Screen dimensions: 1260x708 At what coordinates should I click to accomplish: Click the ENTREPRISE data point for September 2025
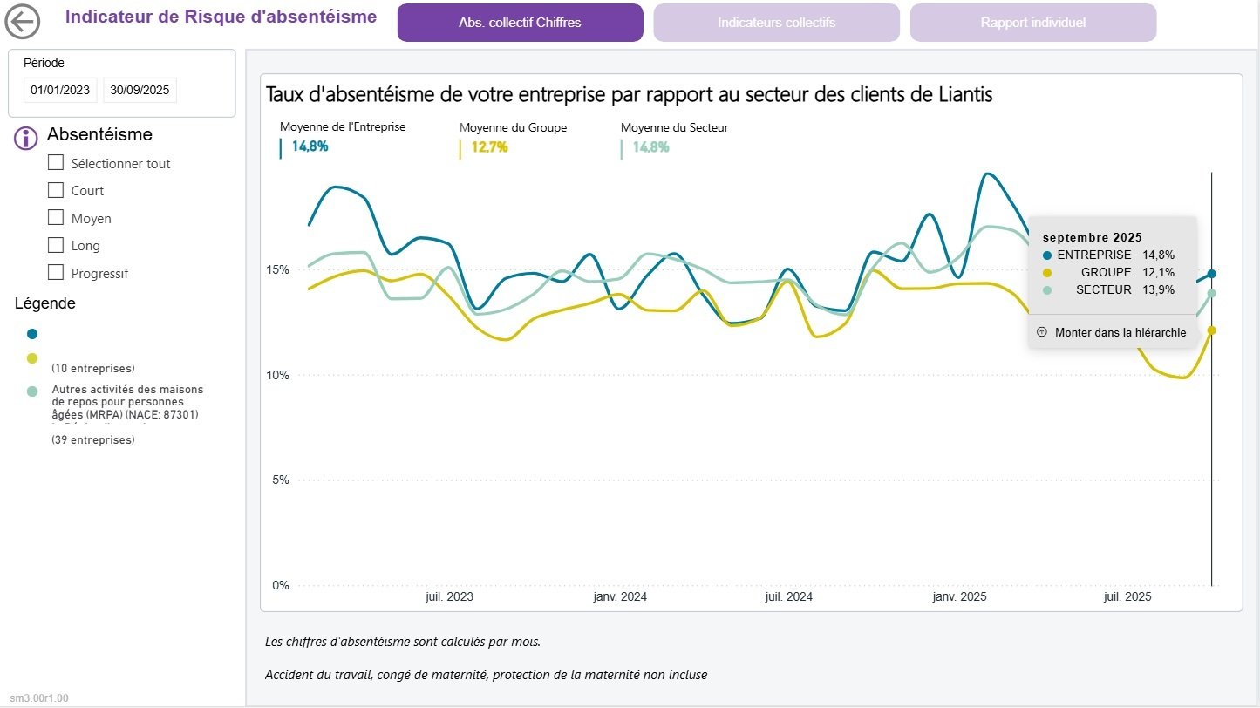[1211, 274]
